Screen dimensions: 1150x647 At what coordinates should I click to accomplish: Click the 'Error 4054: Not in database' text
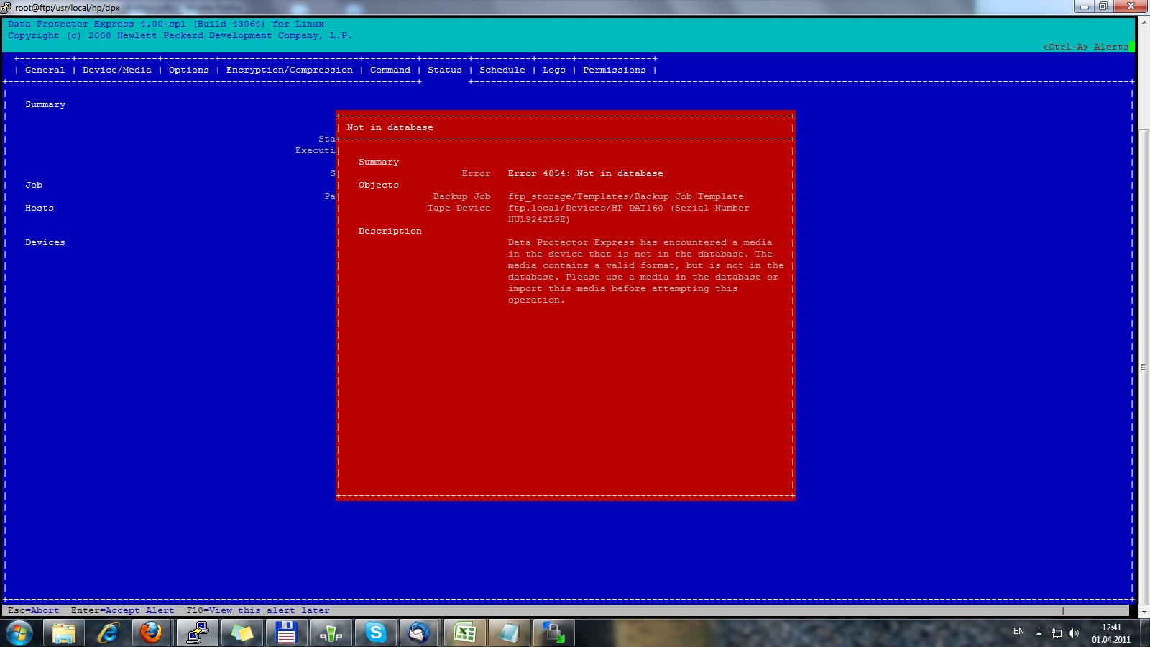(586, 173)
